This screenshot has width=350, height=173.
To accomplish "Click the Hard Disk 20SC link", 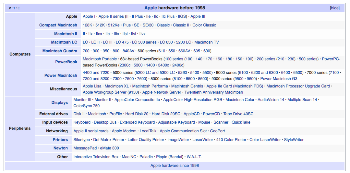I will pyautogui.click(x=166, y=114).
